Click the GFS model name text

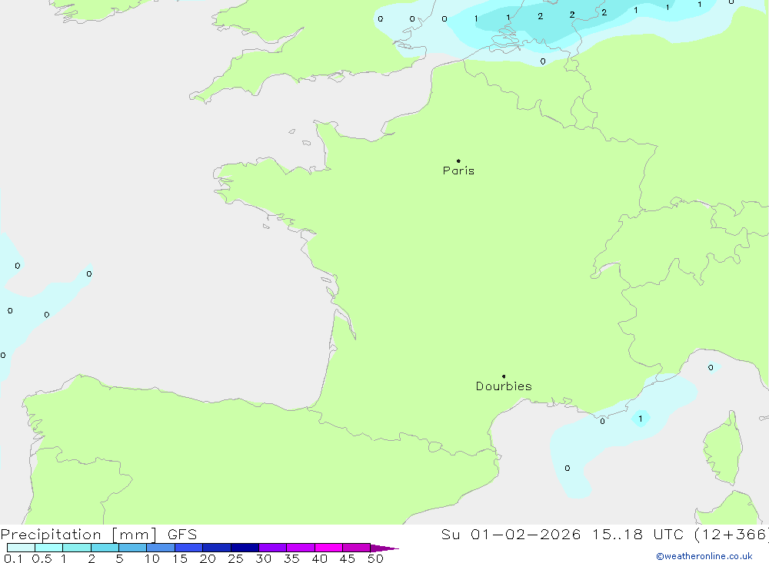(x=182, y=535)
